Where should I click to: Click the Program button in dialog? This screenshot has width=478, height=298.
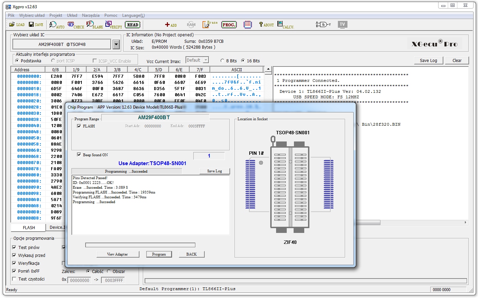[x=159, y=254]
